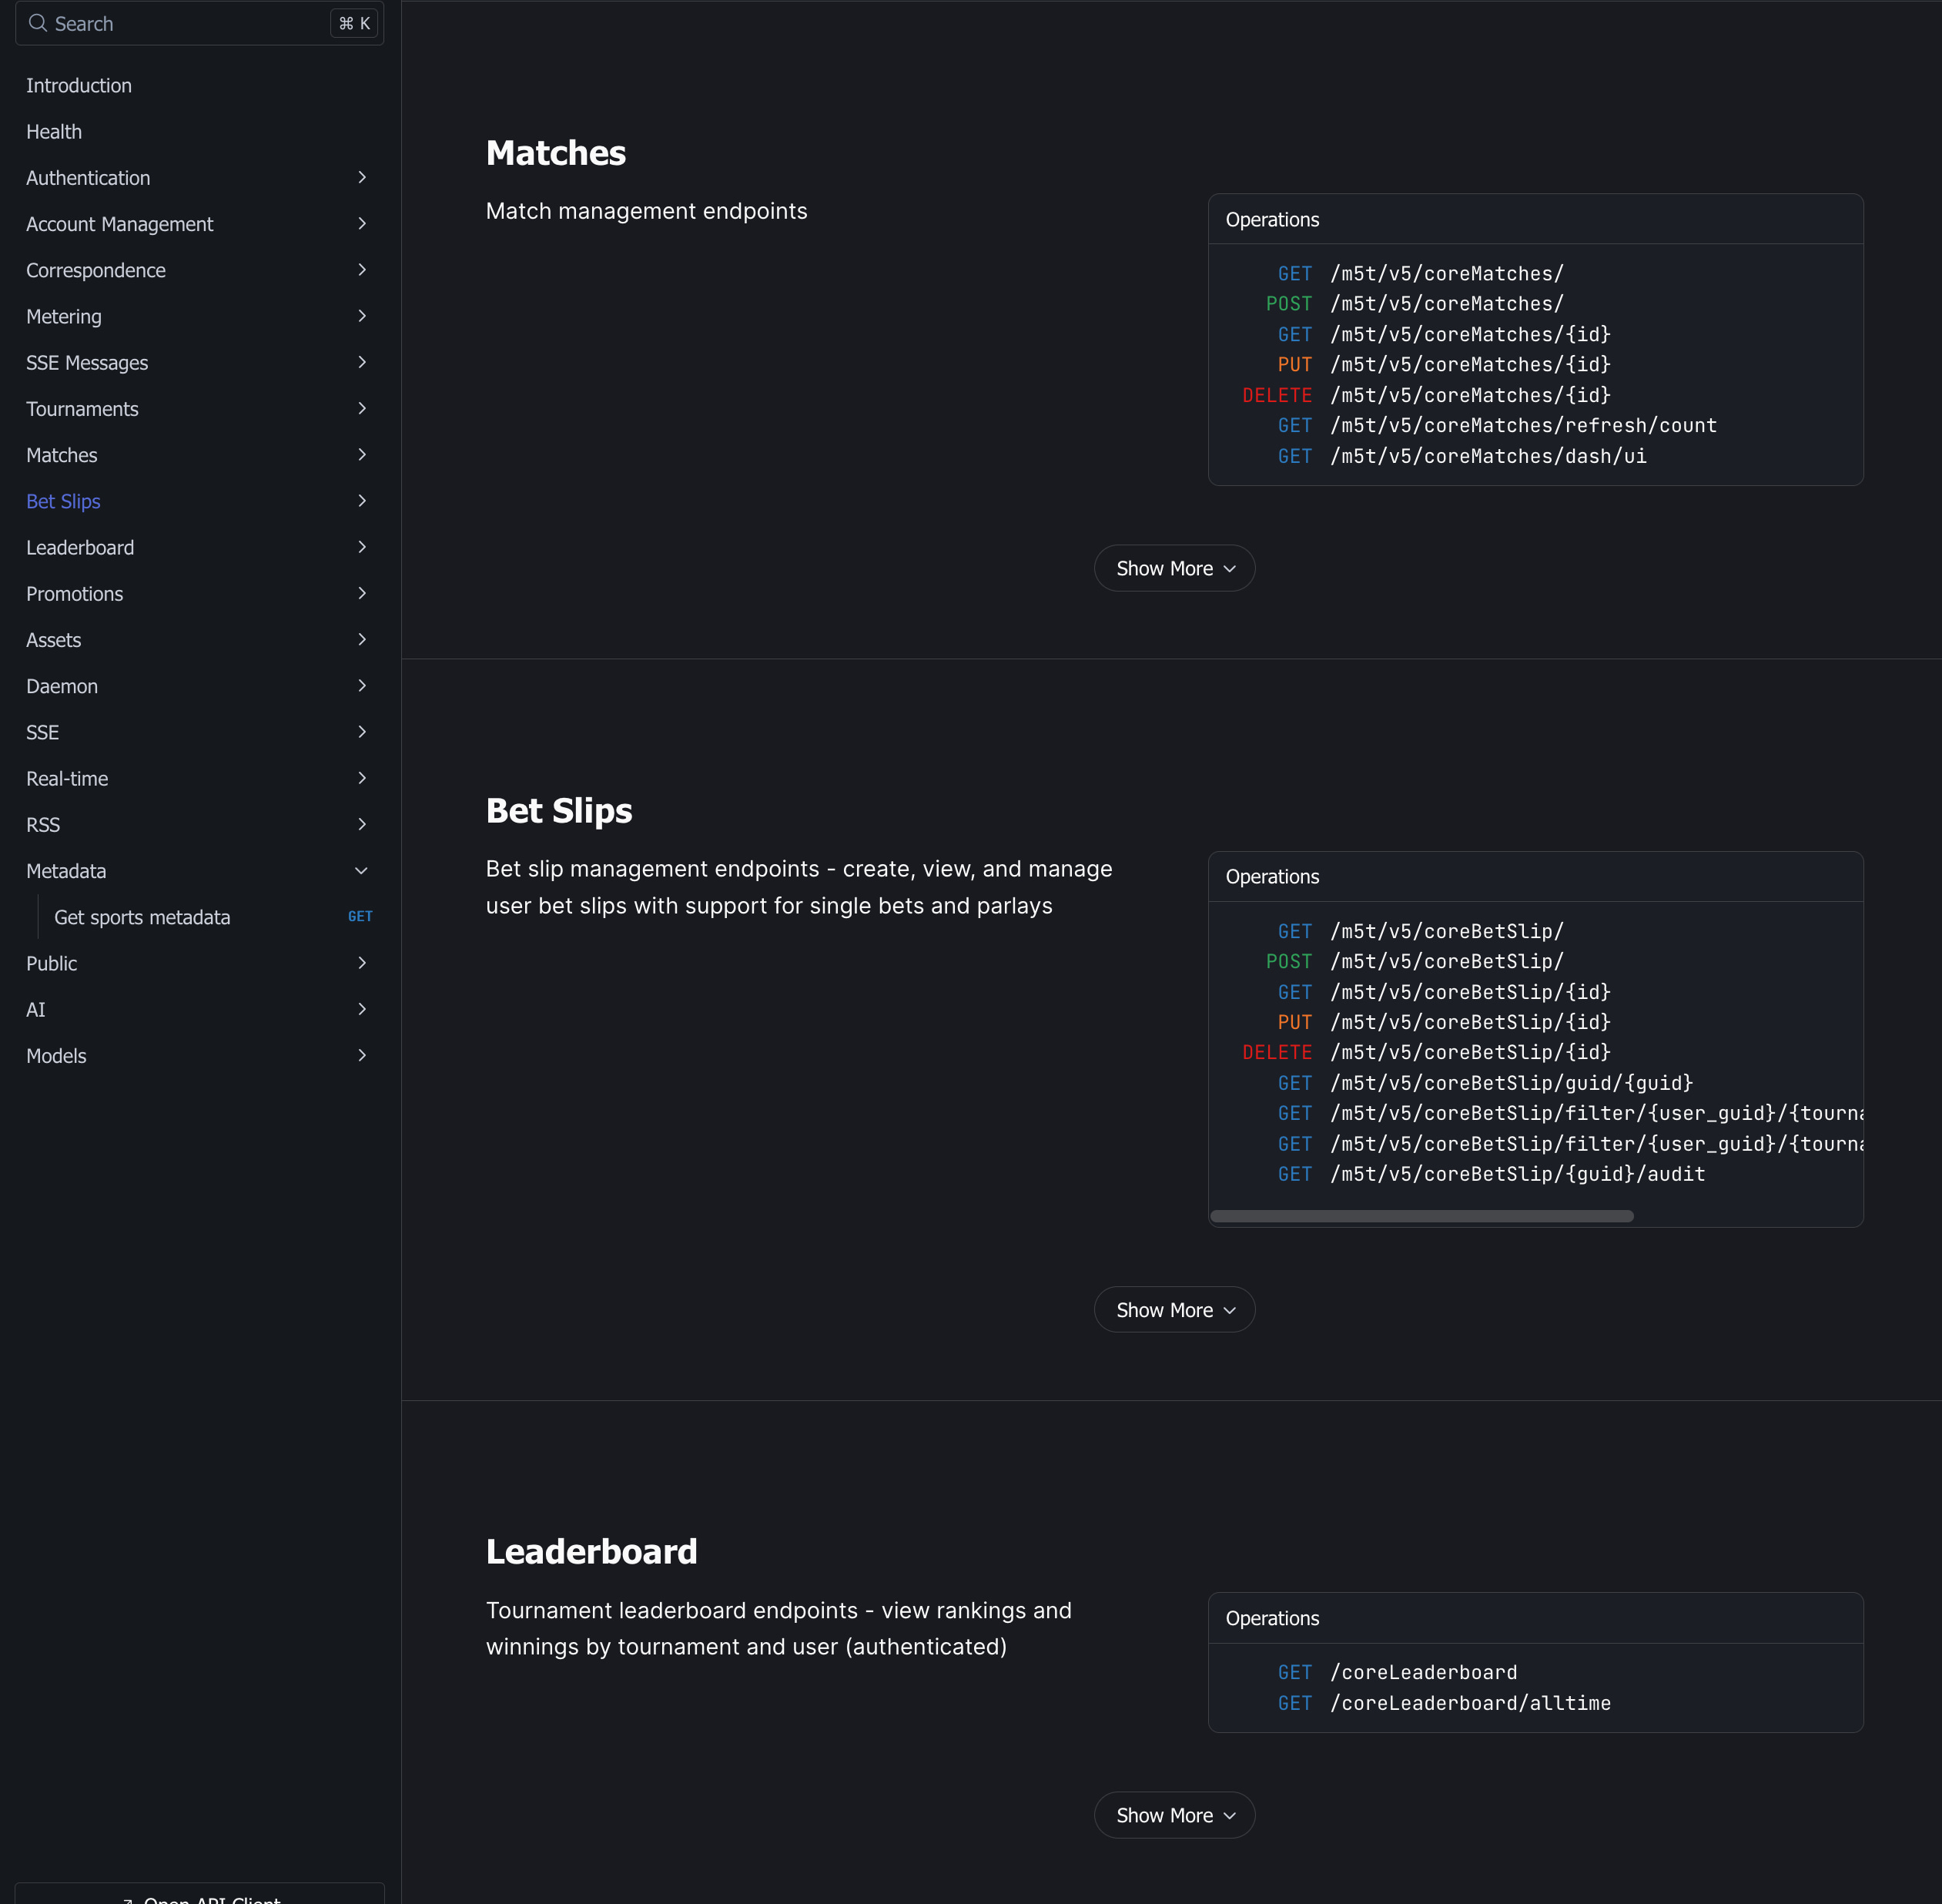Viewport: 1942px width, 1904px height.
Task: Click the Bet Slips section heading
Action: coord(559,810)
